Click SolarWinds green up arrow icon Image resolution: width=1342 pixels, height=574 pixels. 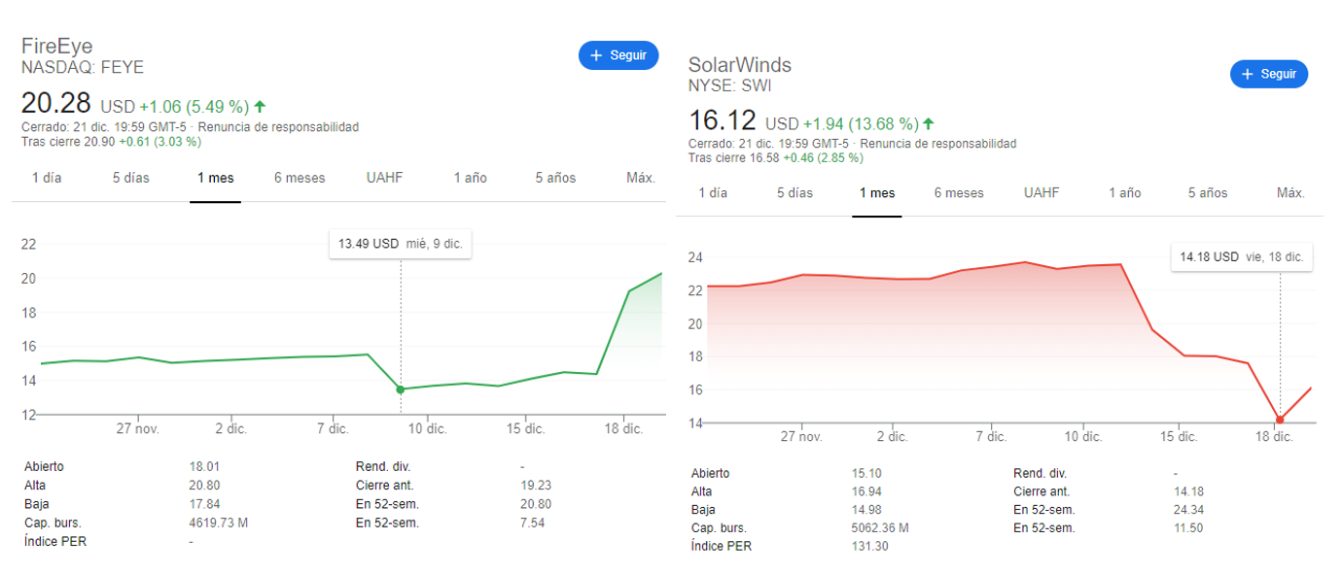click(928, 124)
